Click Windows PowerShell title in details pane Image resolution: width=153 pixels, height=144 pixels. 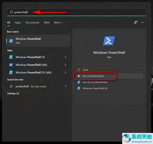(109, 53)
